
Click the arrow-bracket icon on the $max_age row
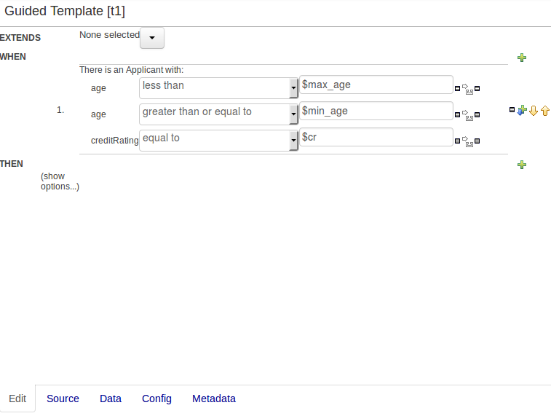468,90
